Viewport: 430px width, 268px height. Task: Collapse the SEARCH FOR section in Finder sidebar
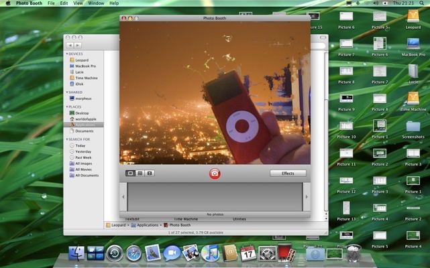coord(67,139)
